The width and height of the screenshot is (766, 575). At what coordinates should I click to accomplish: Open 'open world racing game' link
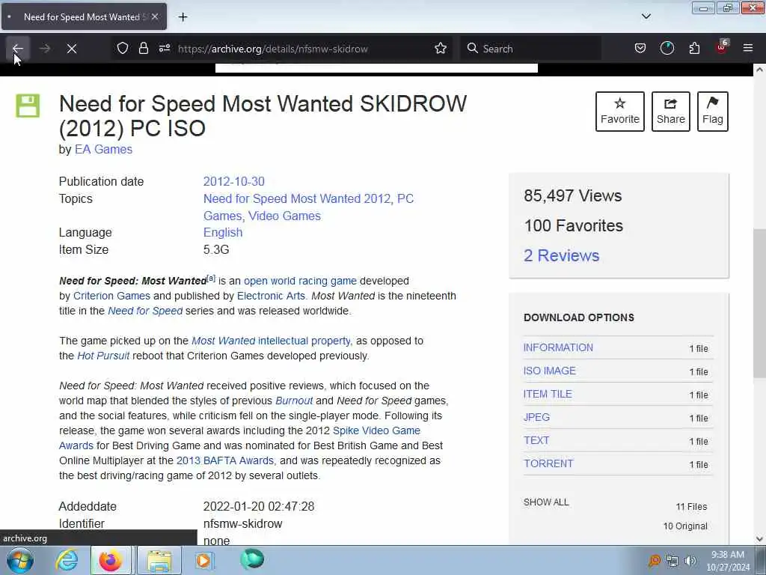coord(300,282)
